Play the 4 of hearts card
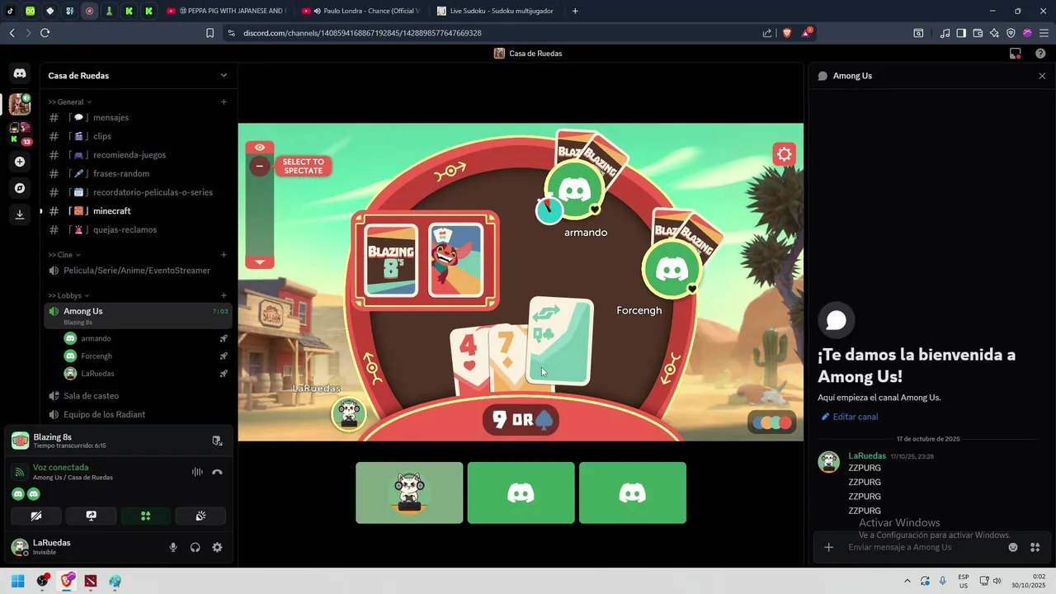This screenshot has width=1056, height=594. 468,359
